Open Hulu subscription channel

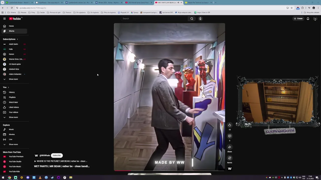point(14,49)
